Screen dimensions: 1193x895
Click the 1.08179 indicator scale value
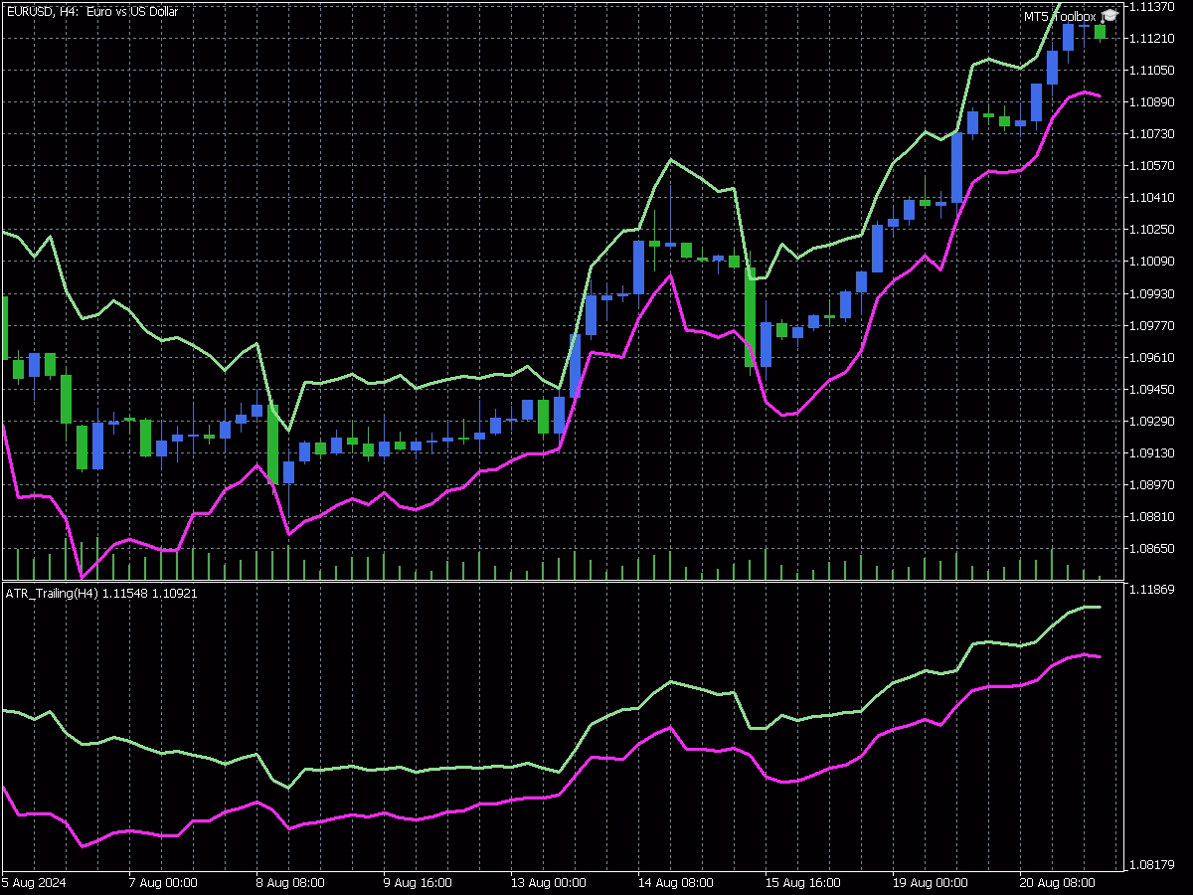[x=1152, y=865]
